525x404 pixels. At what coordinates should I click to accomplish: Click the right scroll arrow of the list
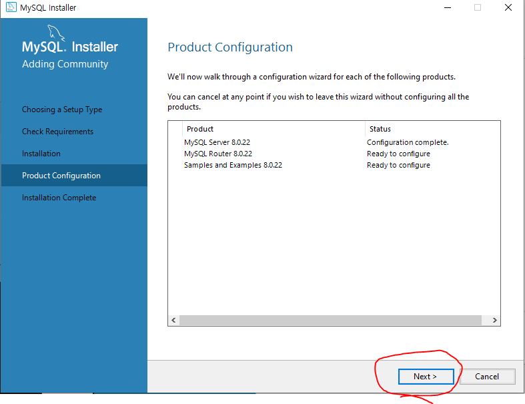pyautogui.click(x=494, y=320)
